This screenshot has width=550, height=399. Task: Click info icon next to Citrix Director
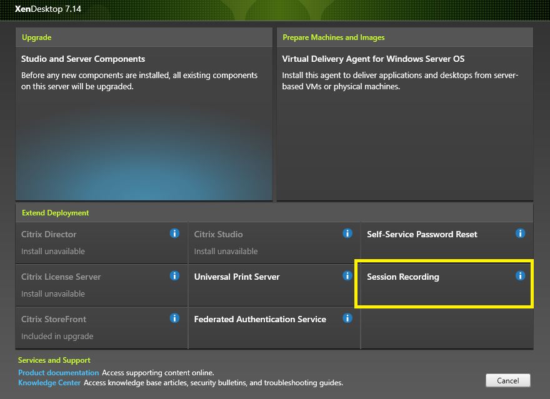tap(174, 234)
